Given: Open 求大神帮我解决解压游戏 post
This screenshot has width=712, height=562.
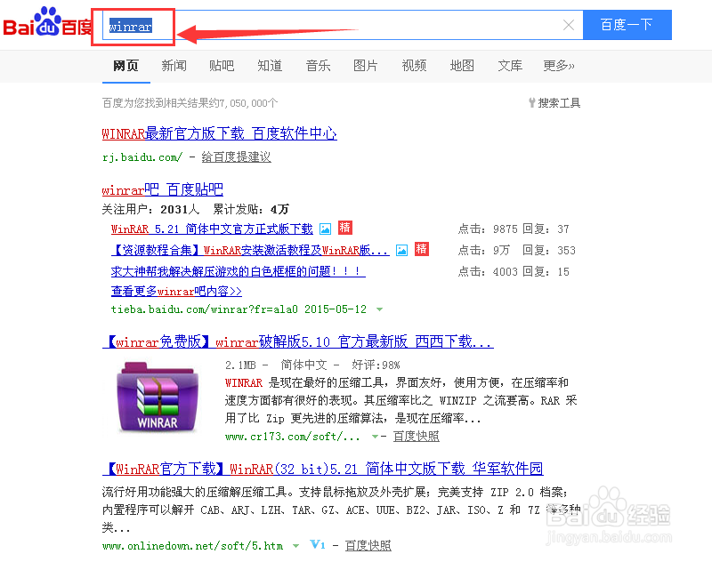Looking at the screenshot, I should pyautogui.click(x=238, y=271).
